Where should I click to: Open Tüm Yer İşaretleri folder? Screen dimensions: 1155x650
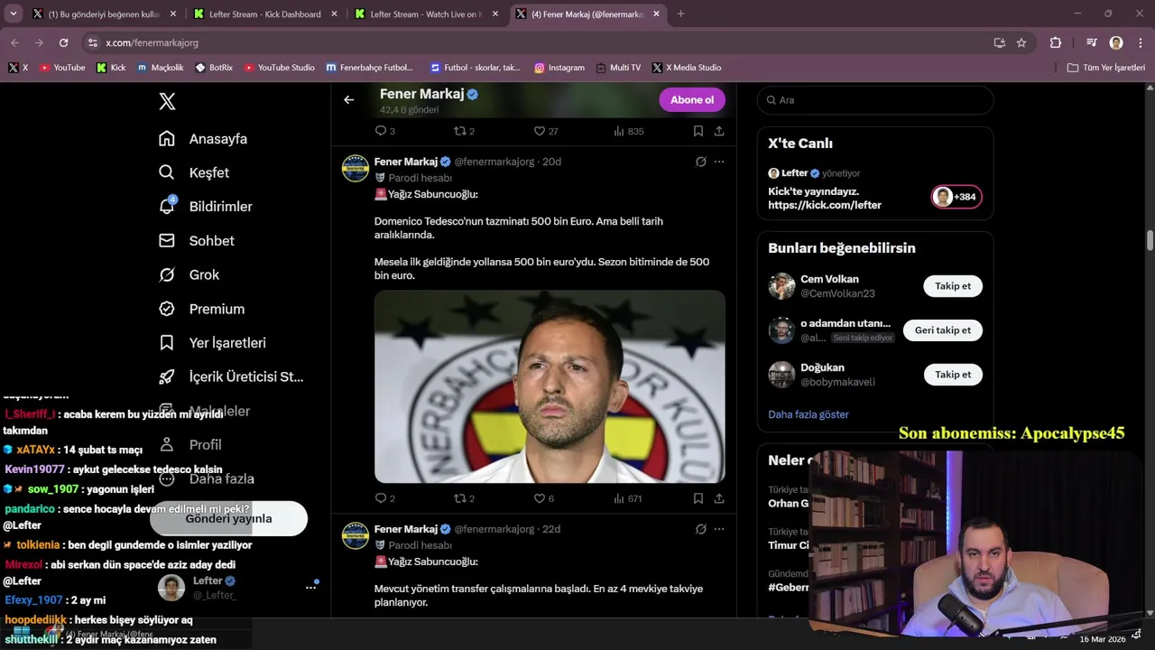click(1106, 68)
